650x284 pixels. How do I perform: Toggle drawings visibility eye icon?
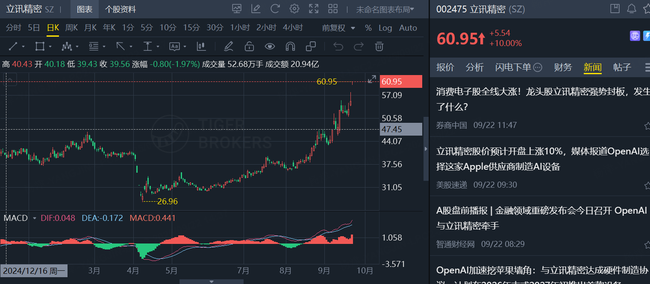coord(270,46)
